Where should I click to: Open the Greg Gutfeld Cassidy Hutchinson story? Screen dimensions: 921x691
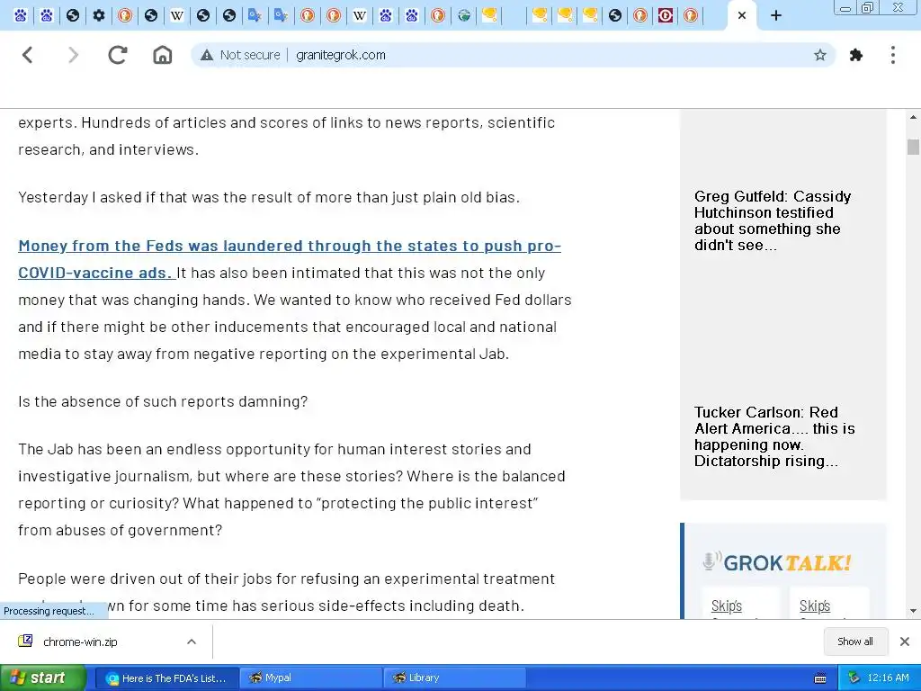773,220
